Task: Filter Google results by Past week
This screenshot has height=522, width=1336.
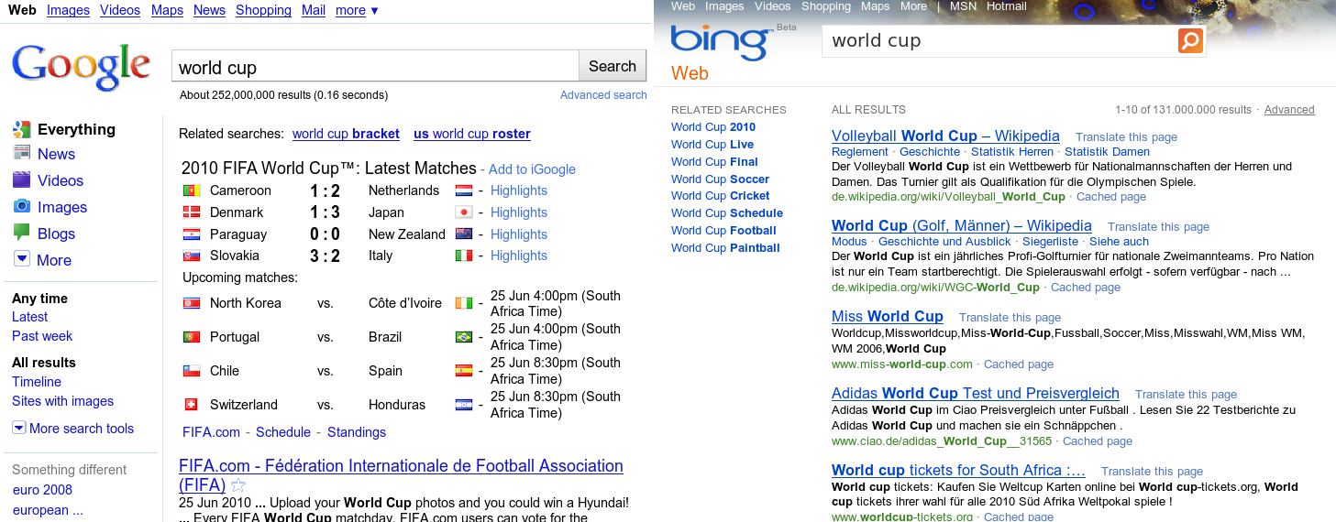Action: (42, 336)
